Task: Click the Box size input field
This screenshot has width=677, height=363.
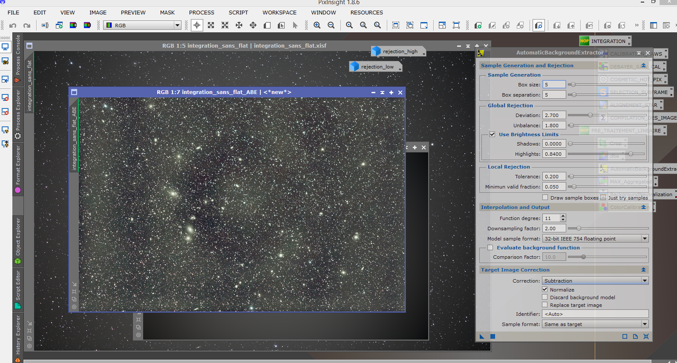Action: (554, 85)
